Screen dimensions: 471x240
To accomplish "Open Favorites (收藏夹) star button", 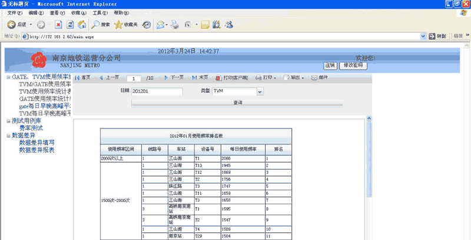I will click(126, 25).
